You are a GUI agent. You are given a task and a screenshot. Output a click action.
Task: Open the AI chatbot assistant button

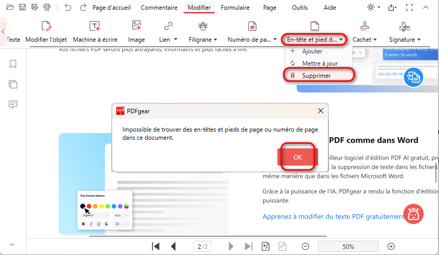414,214
